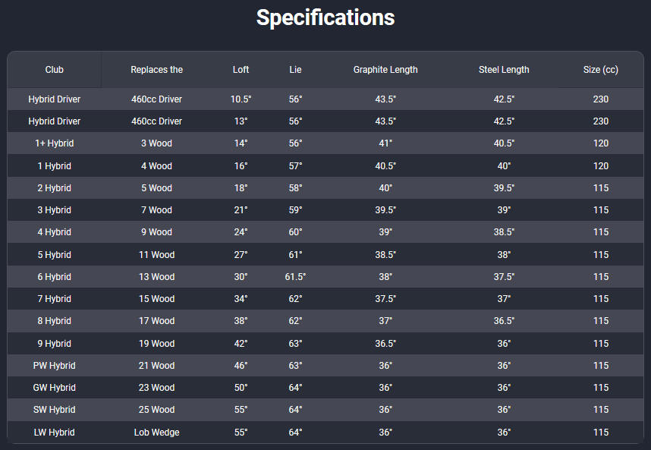Viewport: 651px width, 450px height.
Task: Click the 1 Hybrid 40.5" graphite length
Action: pos(385,166)
